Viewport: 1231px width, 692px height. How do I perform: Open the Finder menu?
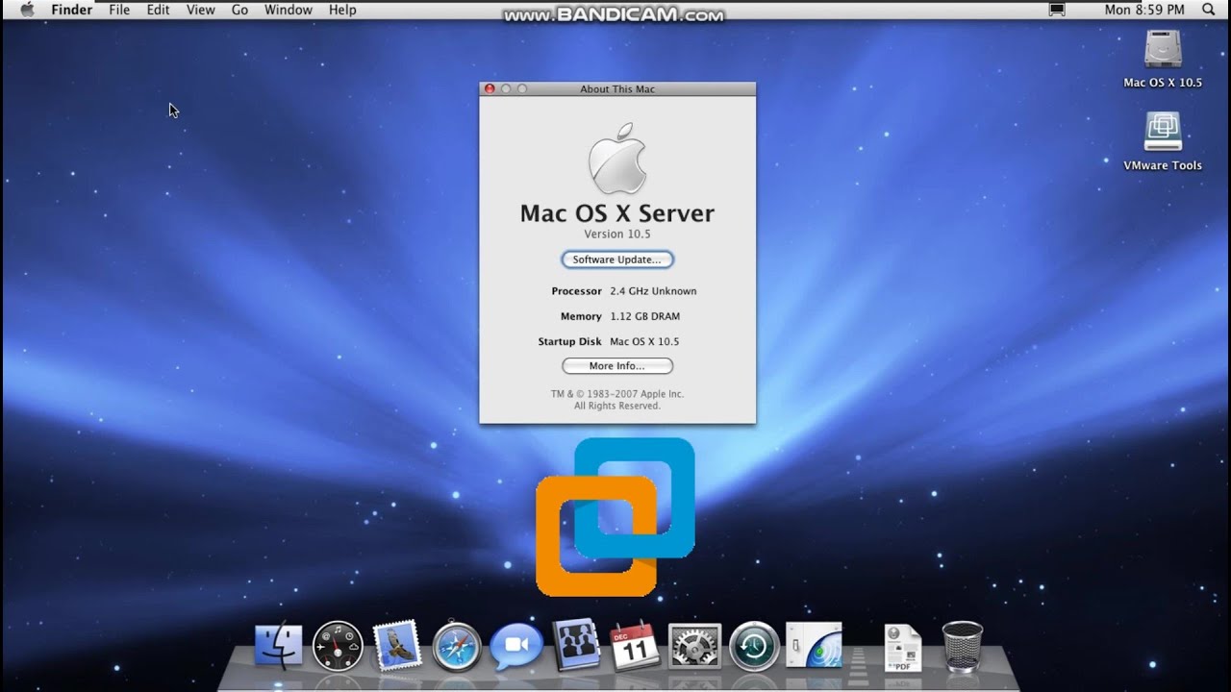[x=72, y=10]
